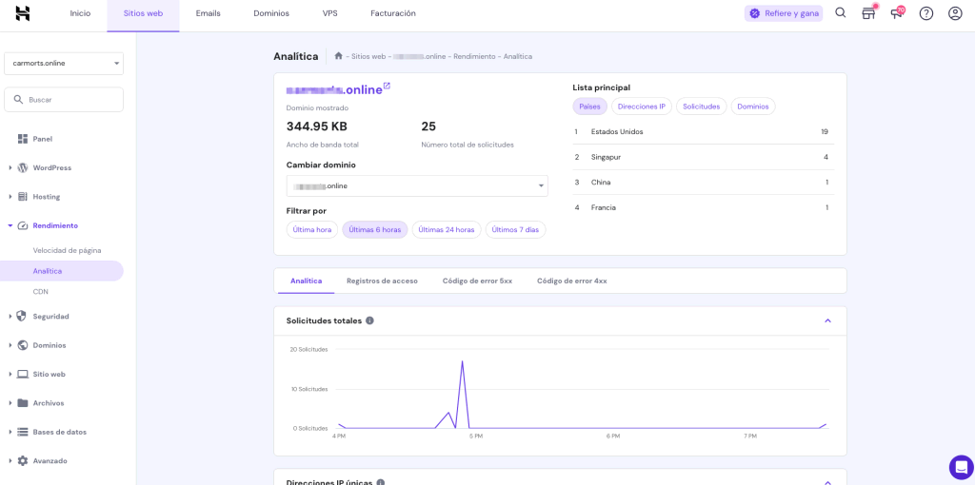
Task: Open Velocidad de página link
Action: [x=67, y=250]
